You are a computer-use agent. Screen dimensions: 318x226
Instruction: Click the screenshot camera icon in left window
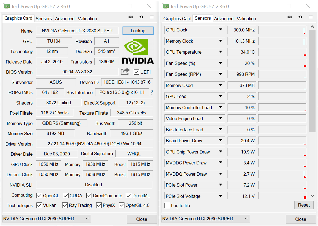(x=131, y=17)
